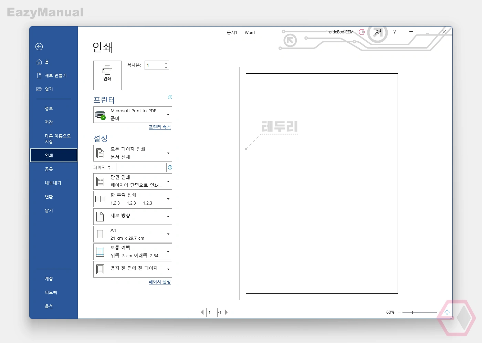Screen dimensions: 482x343
Task: Maximize the Word window
Action: [x=428, y=32]
